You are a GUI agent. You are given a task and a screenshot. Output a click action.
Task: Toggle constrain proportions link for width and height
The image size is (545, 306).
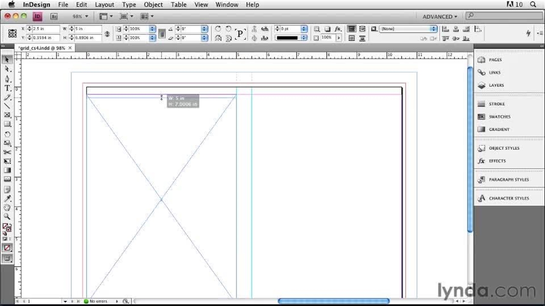click(107, 33)
